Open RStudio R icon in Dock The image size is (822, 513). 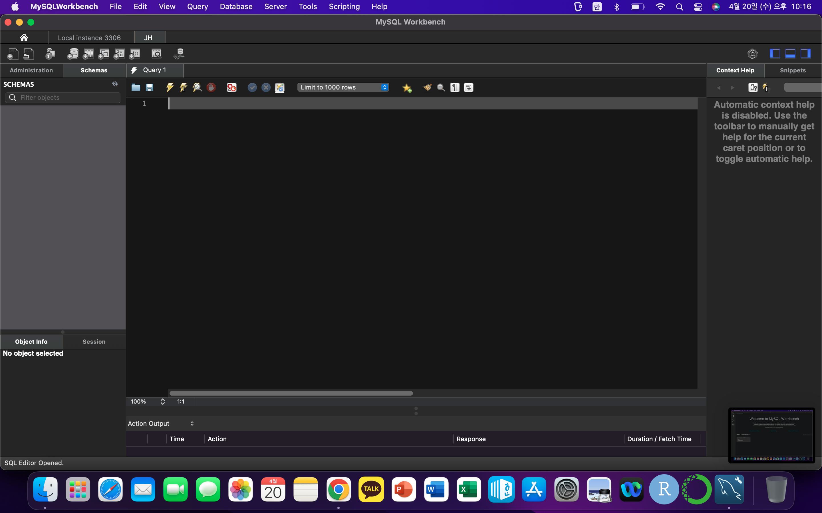664,489
